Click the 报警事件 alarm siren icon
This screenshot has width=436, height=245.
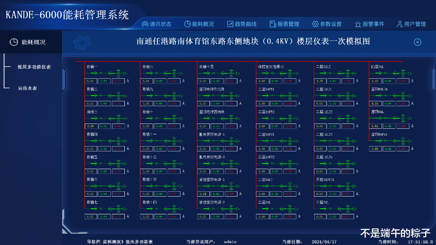(358, 24)
